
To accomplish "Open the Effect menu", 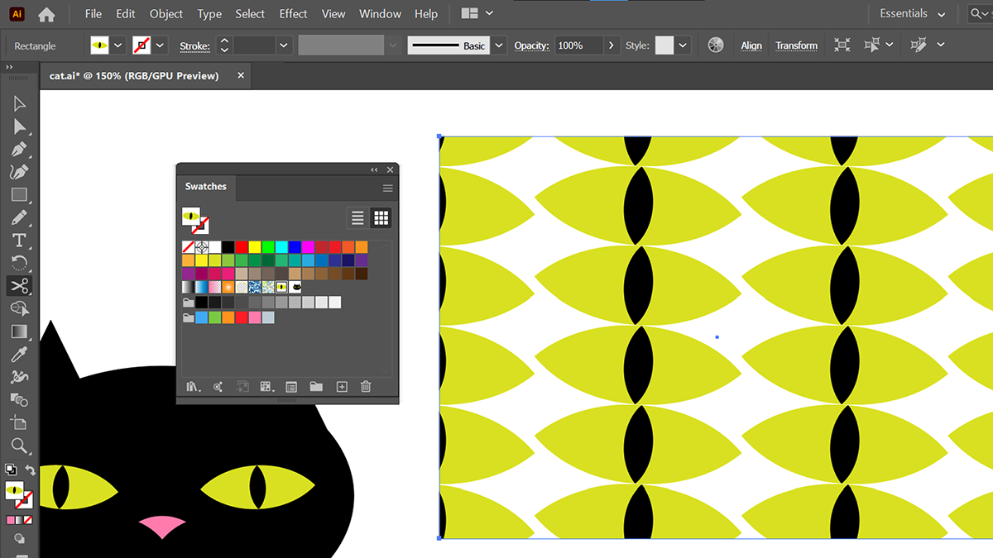I will (x=293, y=14).
